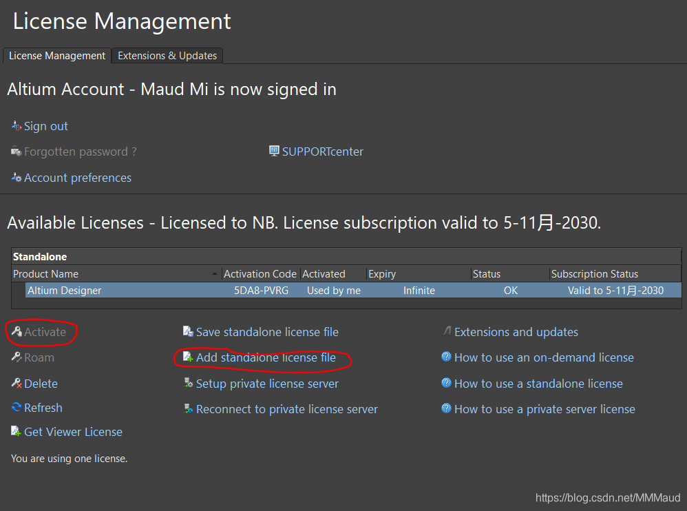687x511 pixels.
Task: Click Add standalone license file link
Action: pyautogui.click(x=266, y=357)
